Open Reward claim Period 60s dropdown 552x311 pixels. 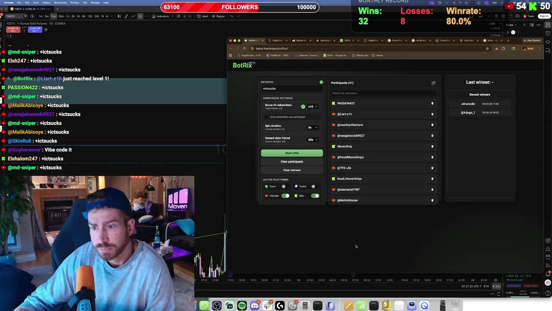(313, 140)
